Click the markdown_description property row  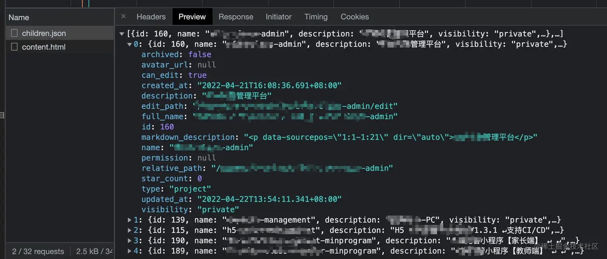[x=339, y=137]
